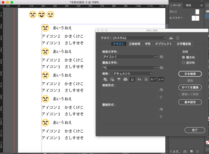209x154 pixels.
Task: Toggle the include footnotes icon
Action: [132, 80]
